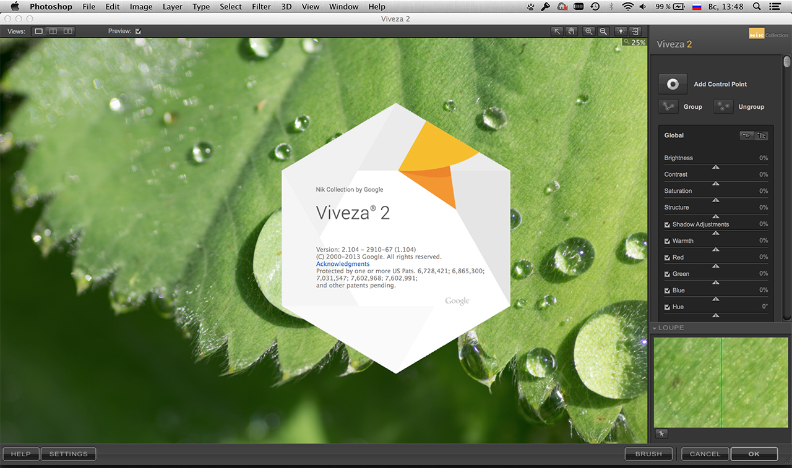Click the volume icon in menu bar
Image resolution: width=792 pixels, height=468 pixels.
coord(643,7)
